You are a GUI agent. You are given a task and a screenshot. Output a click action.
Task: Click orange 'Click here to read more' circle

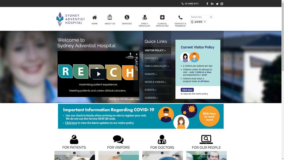point(209,116)
